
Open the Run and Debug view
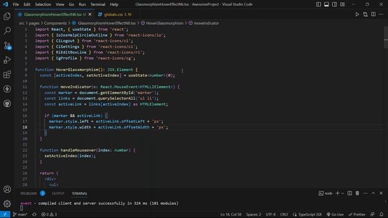coord(7,60)
